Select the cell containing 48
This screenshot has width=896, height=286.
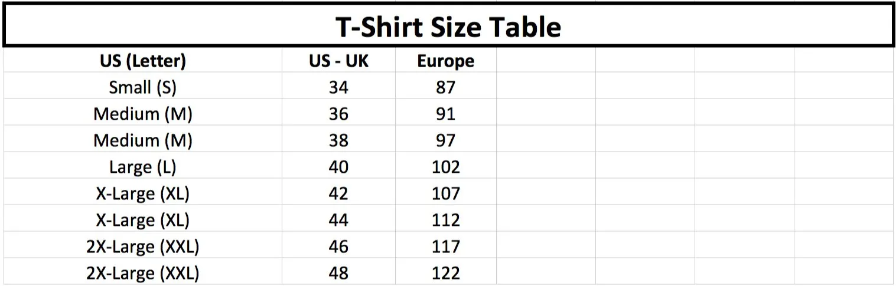[x=338, y=272]
